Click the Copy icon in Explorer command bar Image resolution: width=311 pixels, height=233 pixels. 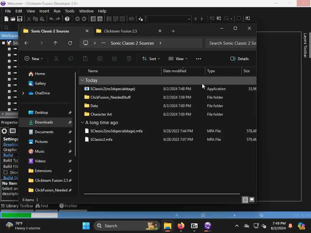pyautogui.click(x=70, y=59)
